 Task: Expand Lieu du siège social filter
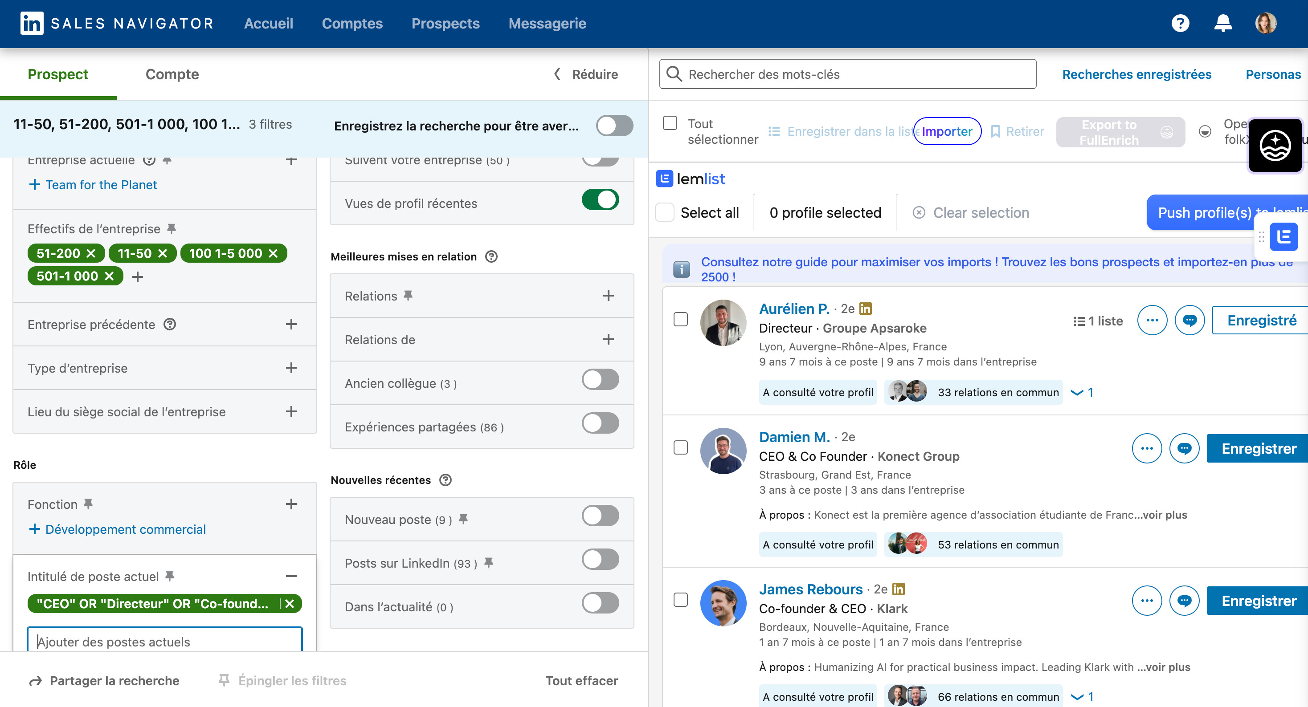coord(291,412)
